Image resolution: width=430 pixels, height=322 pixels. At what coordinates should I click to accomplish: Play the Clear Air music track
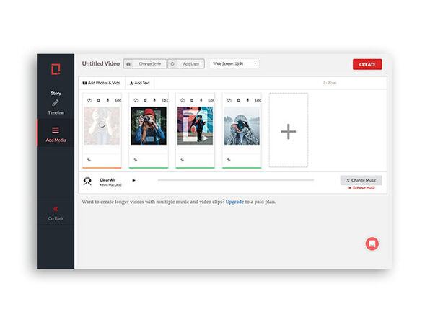133,180
